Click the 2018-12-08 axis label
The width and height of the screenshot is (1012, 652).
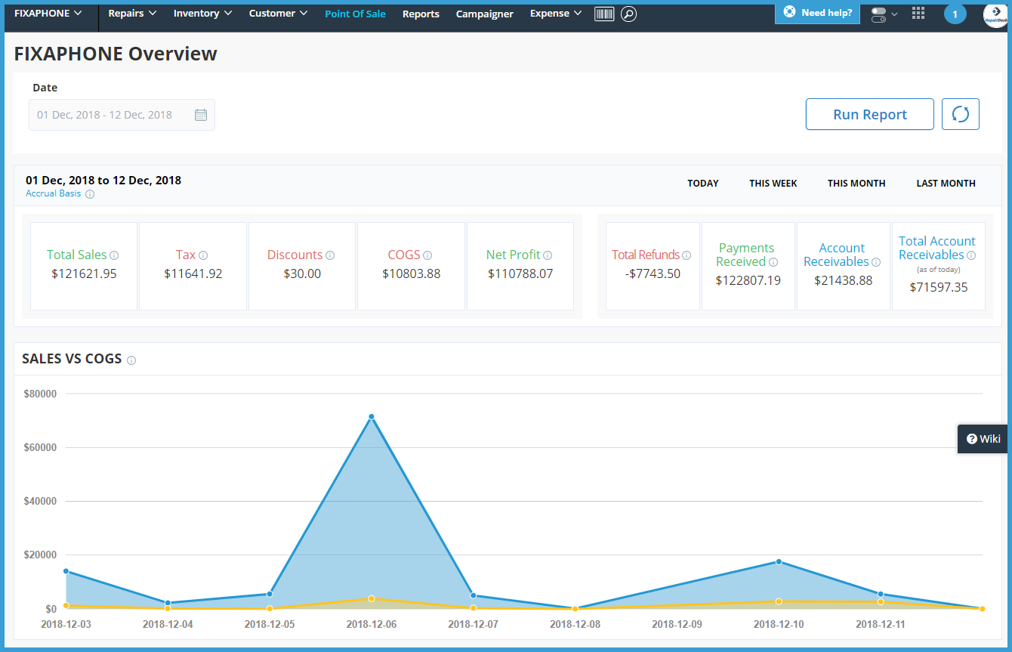click(x=575, y=624)
